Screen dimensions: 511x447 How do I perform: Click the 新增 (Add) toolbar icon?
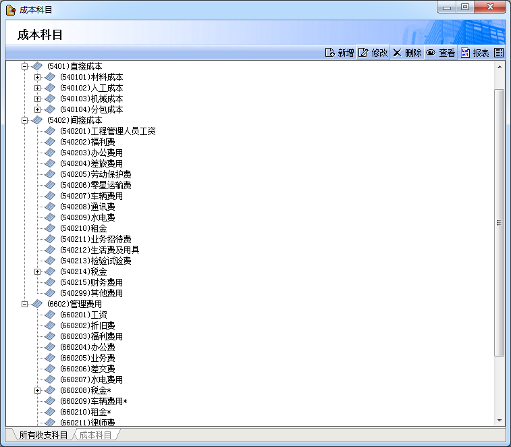pyautogui.click(x=330, y=53)
